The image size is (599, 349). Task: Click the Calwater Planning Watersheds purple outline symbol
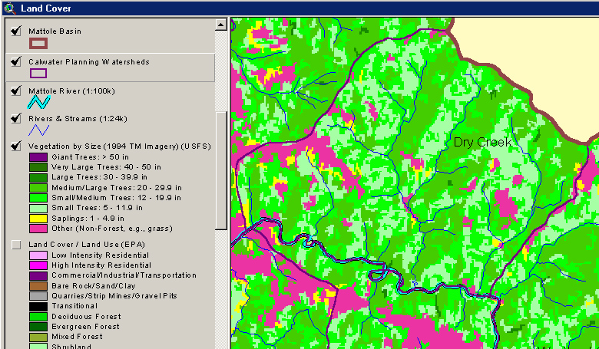(x=38, y=73)
